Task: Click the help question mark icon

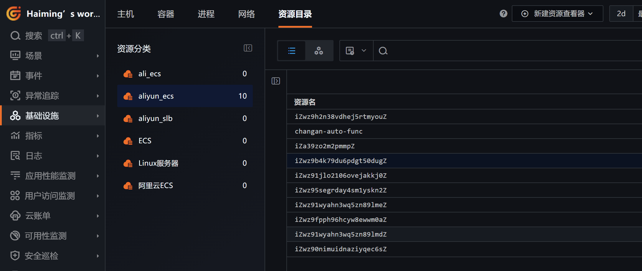Action: [503, 14]
